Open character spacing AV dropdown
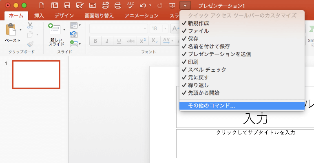This screenshot has height=163, width=314. tap(172, 41)
